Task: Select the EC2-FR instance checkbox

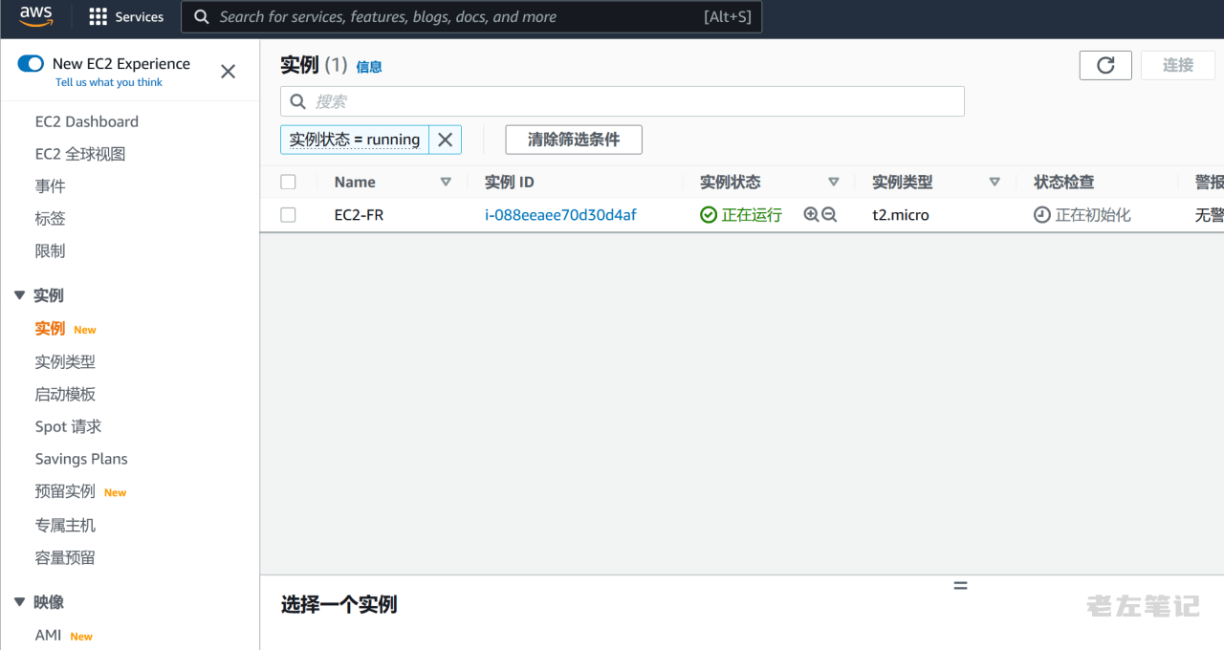Action: pos(288,215)
